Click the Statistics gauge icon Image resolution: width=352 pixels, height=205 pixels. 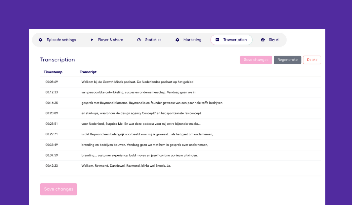coord(139,40)
